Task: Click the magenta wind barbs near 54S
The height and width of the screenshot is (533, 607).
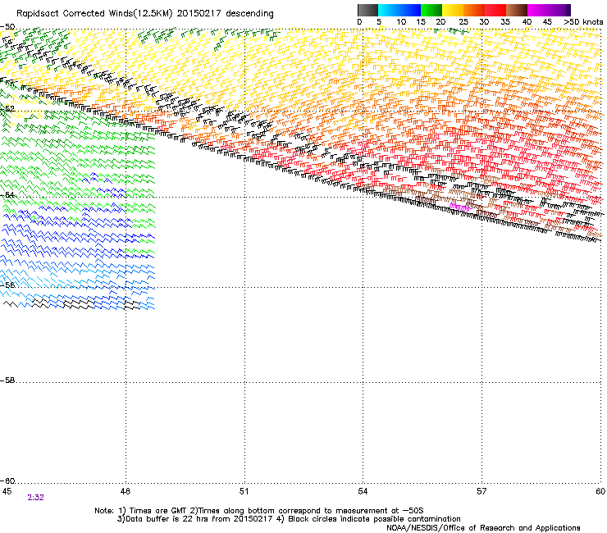Action: pos(461,207)
